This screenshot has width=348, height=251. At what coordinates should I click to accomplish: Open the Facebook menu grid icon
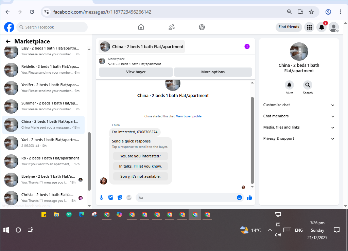pos(309,27)
